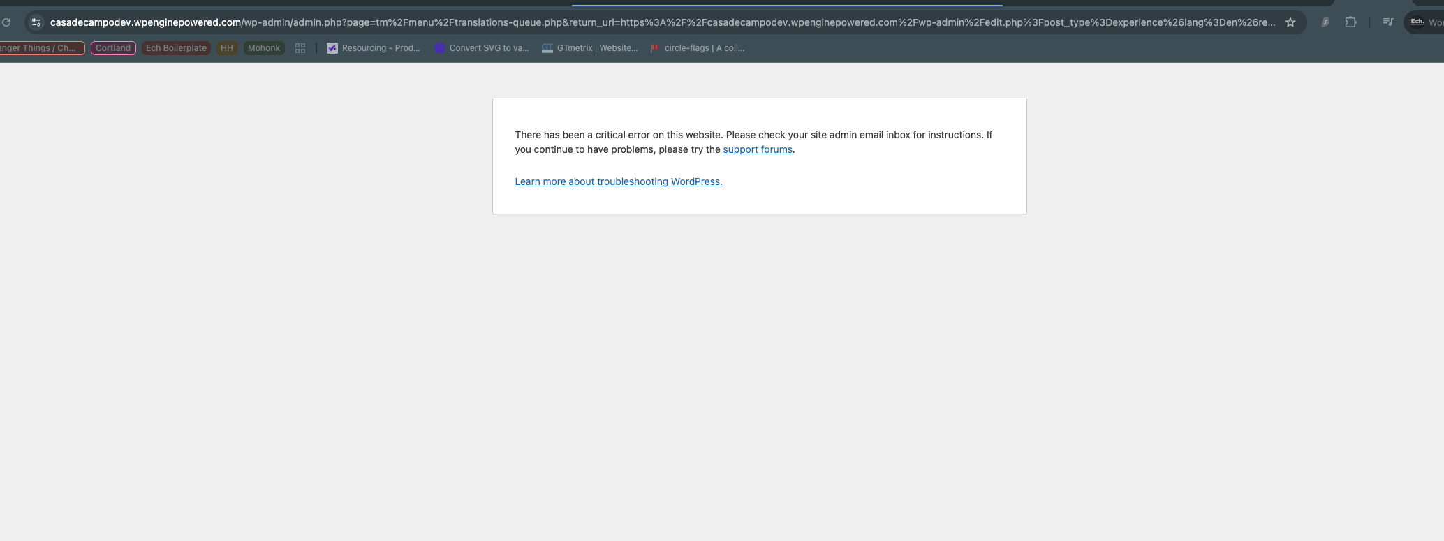Open the circle-flags bookmark
The height and width of the screenshot is (541, 1444).
tap(697, 48)
